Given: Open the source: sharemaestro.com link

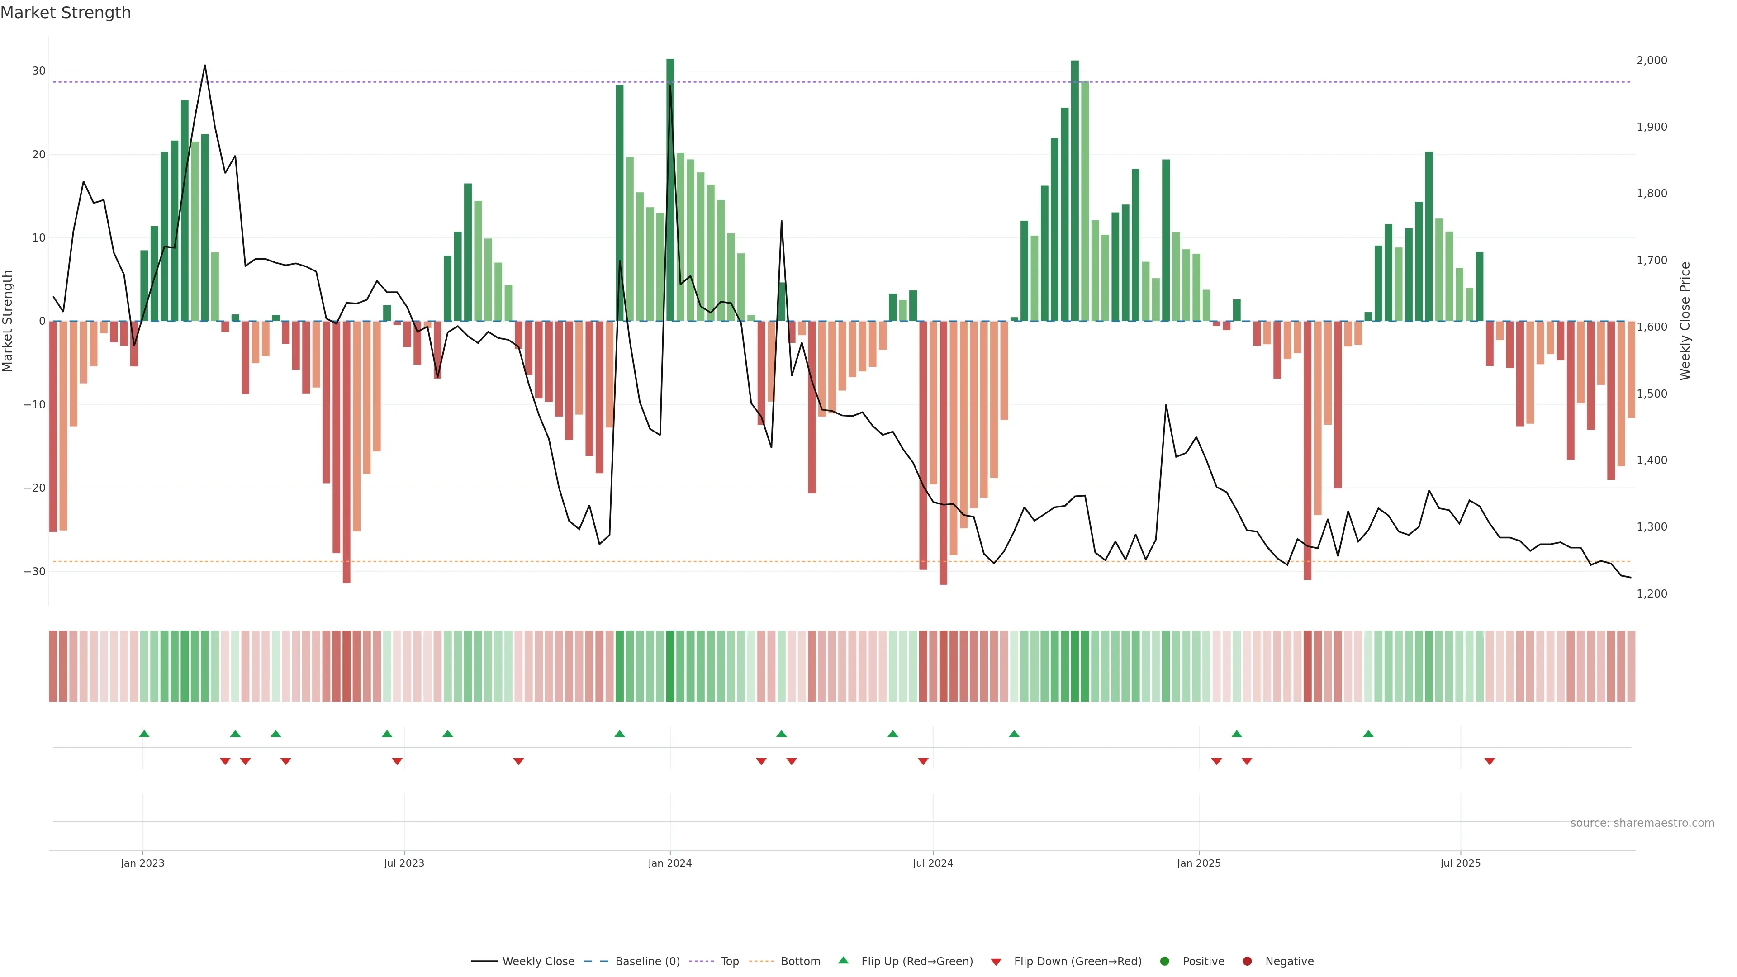Looking at the screenshot, I should click(1642, 823).
